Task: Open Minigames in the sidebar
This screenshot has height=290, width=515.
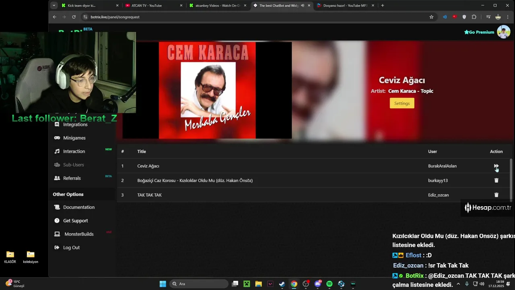Action: click(x=74, y=138)
